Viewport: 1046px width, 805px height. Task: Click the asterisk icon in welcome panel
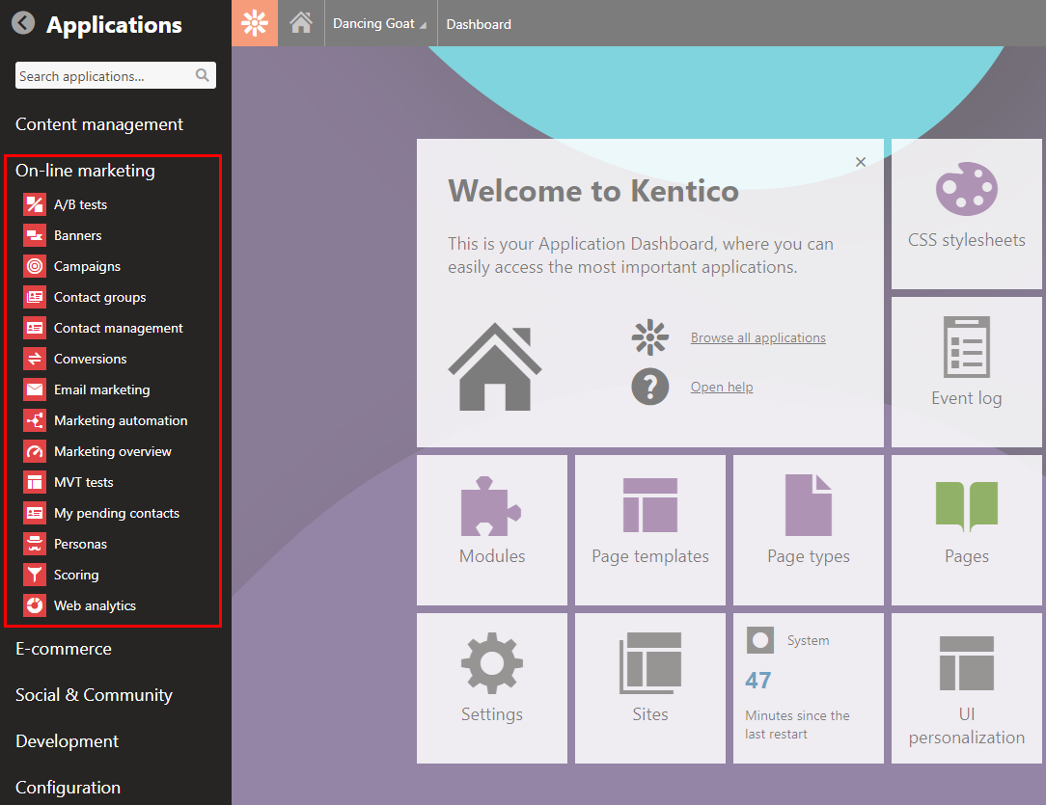[649, 337]
